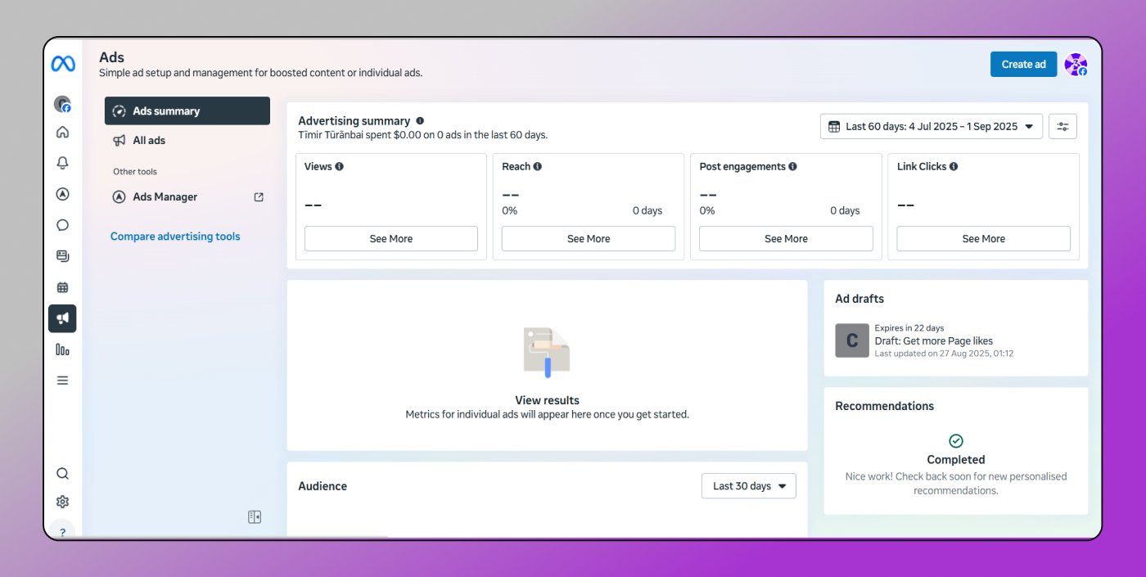Click the View results illustration

pyautogui.click(x=547, y=353)
